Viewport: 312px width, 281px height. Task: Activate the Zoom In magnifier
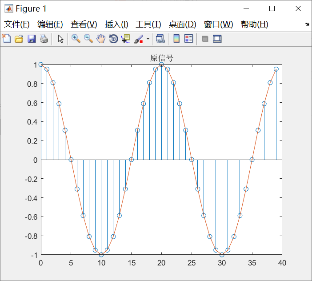(76, 39)
